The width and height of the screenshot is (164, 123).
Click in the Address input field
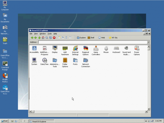coord(93,42)
